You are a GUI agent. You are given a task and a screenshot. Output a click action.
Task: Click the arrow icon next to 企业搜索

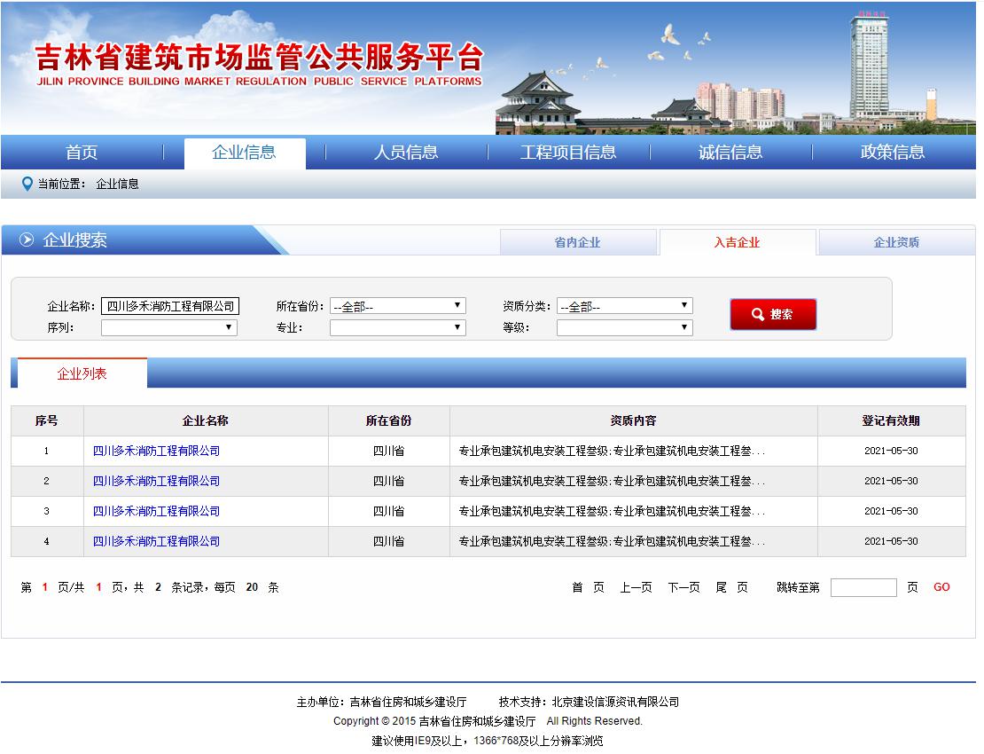click(27, 240)
